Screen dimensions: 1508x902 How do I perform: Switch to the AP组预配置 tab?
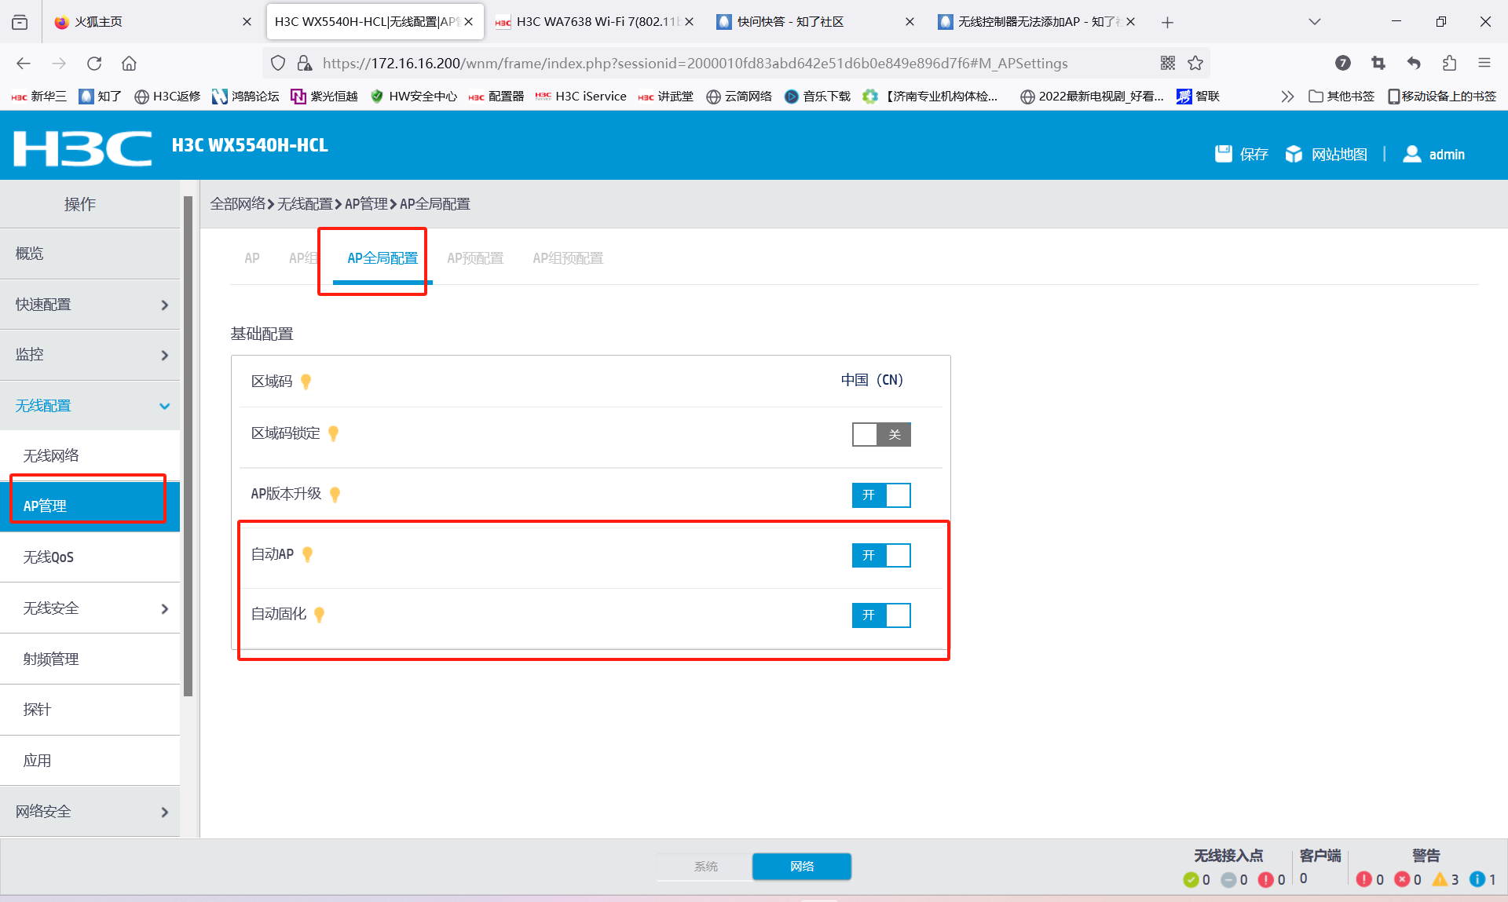coord(567,258)
